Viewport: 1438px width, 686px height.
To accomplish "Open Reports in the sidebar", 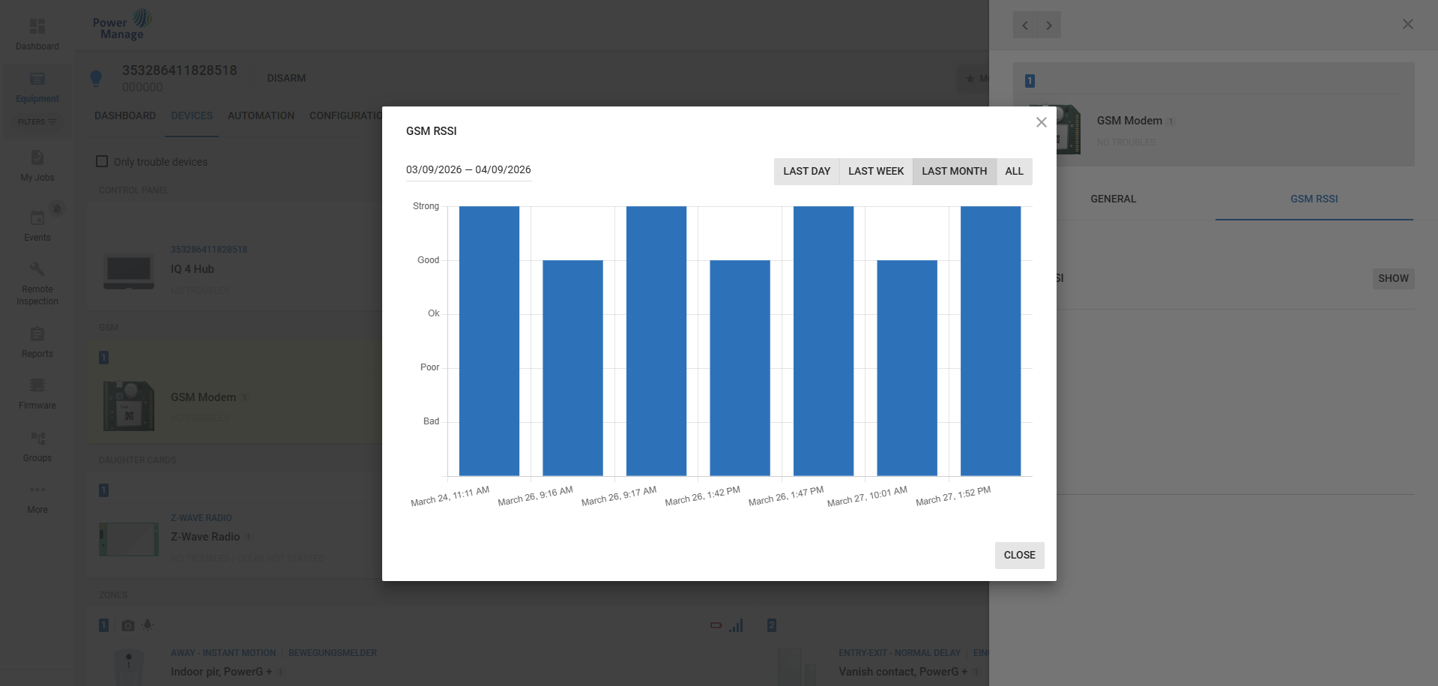I will tap(37, 334).
